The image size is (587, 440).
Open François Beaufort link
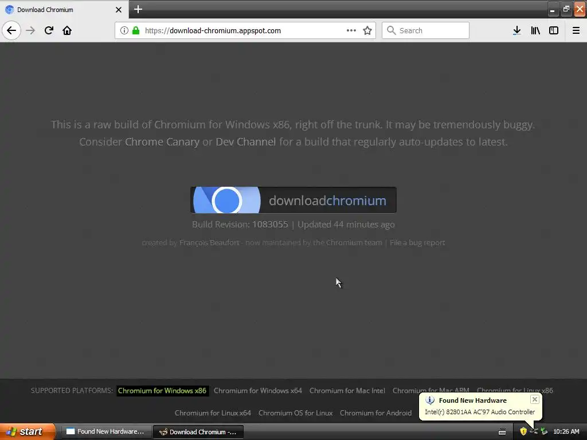[x=209, y=242]
